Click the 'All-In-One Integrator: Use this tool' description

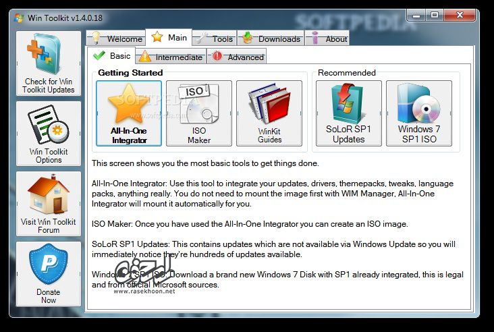[x=273, y=194]
